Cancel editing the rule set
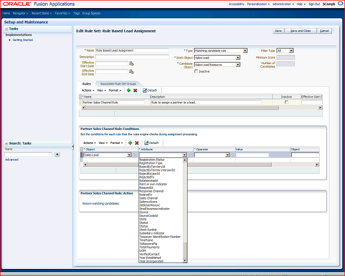The width and height of the screenshot is (345, 276). (325, 31)
